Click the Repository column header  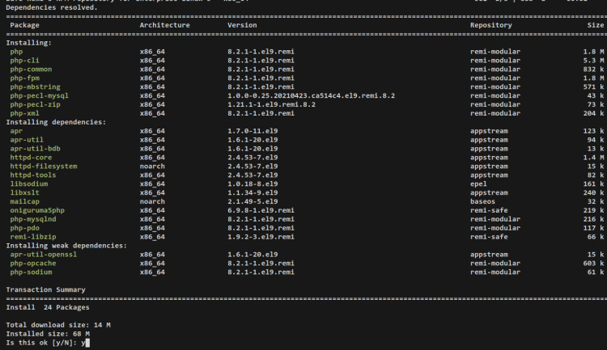pos(490,25)
